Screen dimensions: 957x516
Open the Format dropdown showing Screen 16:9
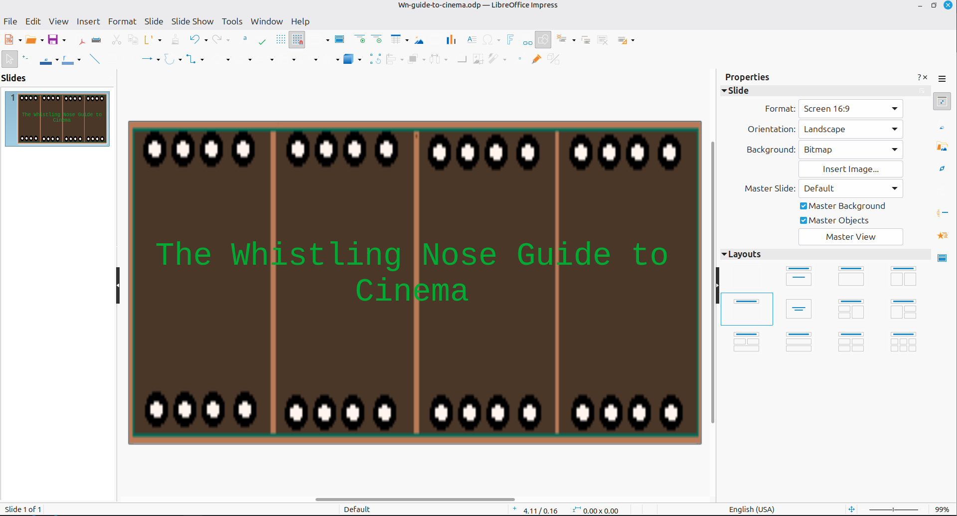click(850, 109)
